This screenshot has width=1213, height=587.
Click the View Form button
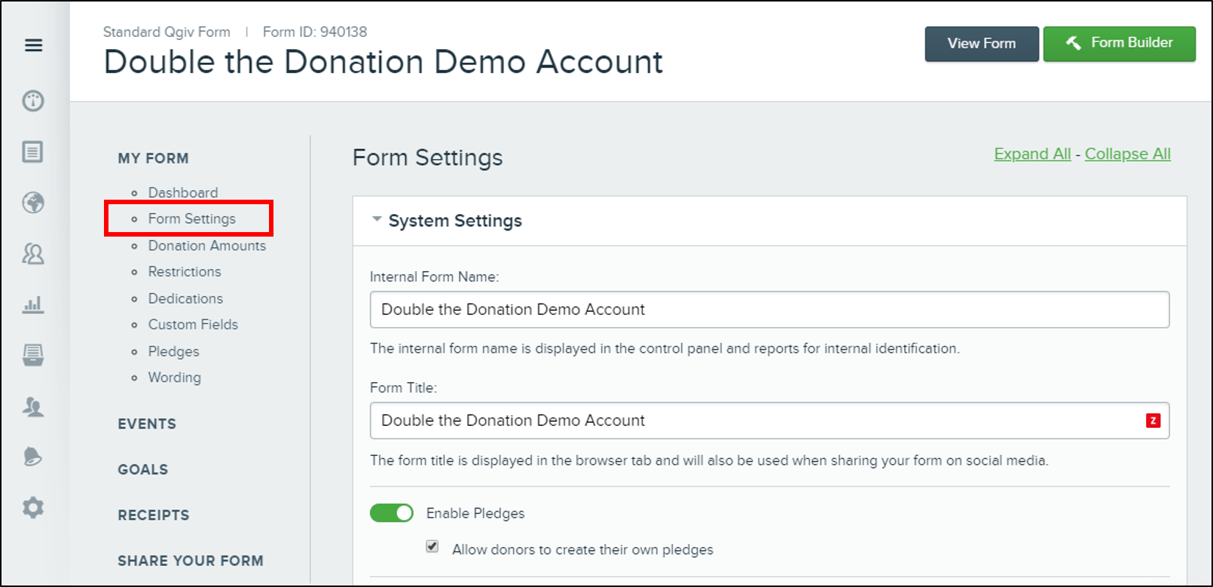[982, 44]
